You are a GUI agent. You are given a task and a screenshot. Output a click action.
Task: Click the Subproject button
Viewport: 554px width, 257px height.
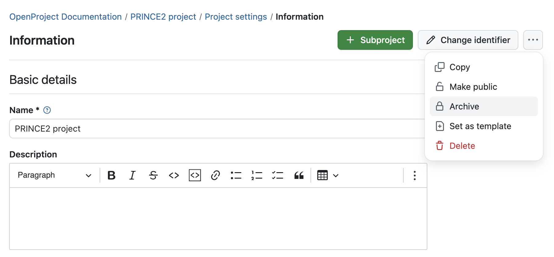(375, 40)
